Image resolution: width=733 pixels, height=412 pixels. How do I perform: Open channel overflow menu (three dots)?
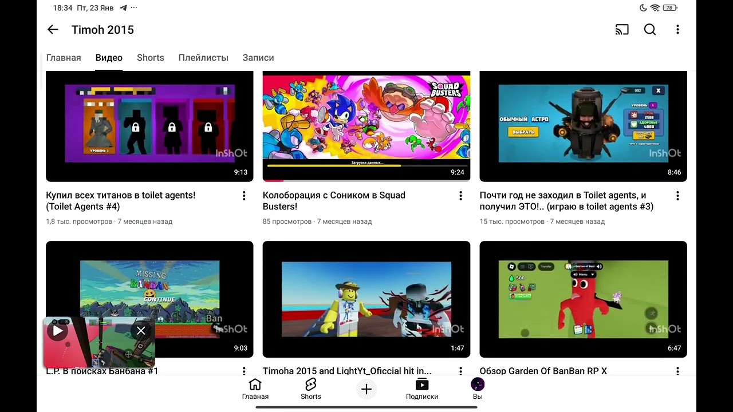[677, 30]
